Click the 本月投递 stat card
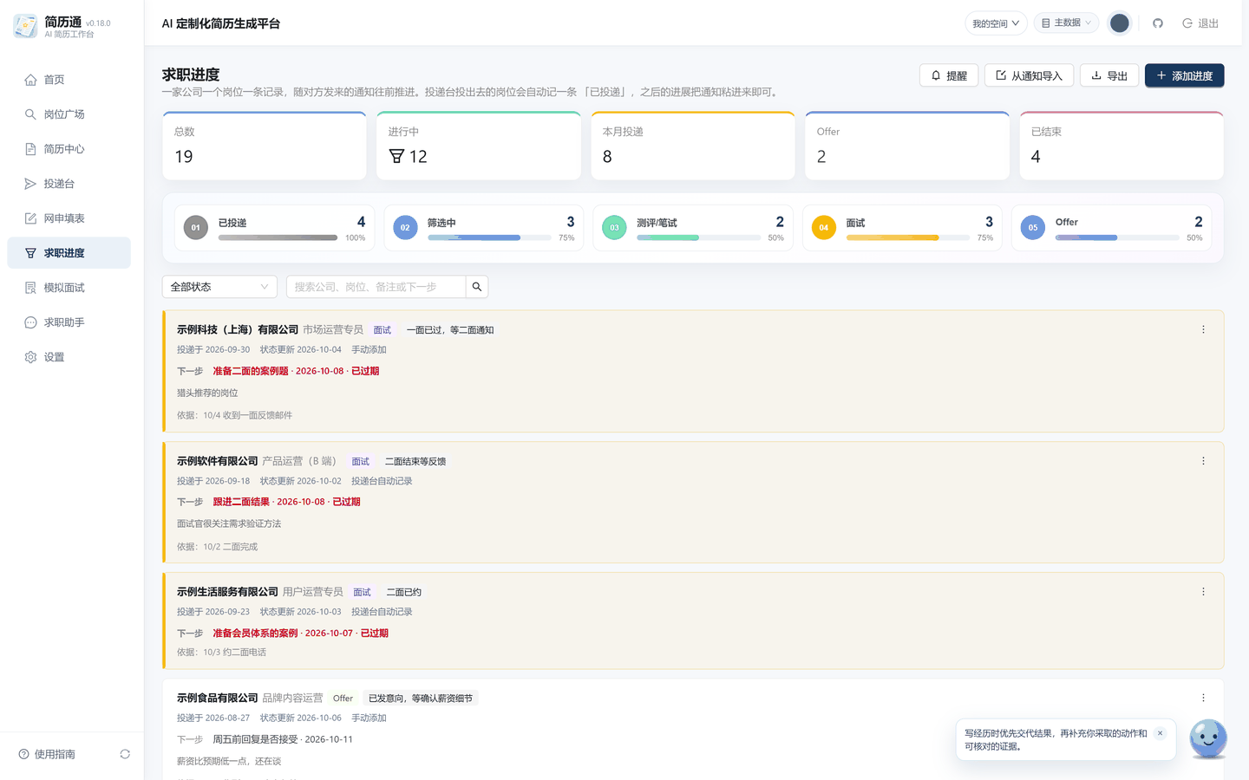 [693, 146]
